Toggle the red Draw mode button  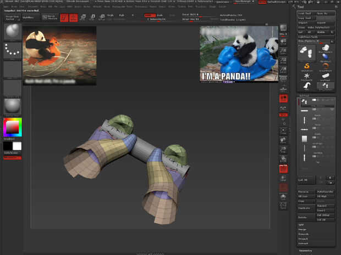tap(73, 18)
